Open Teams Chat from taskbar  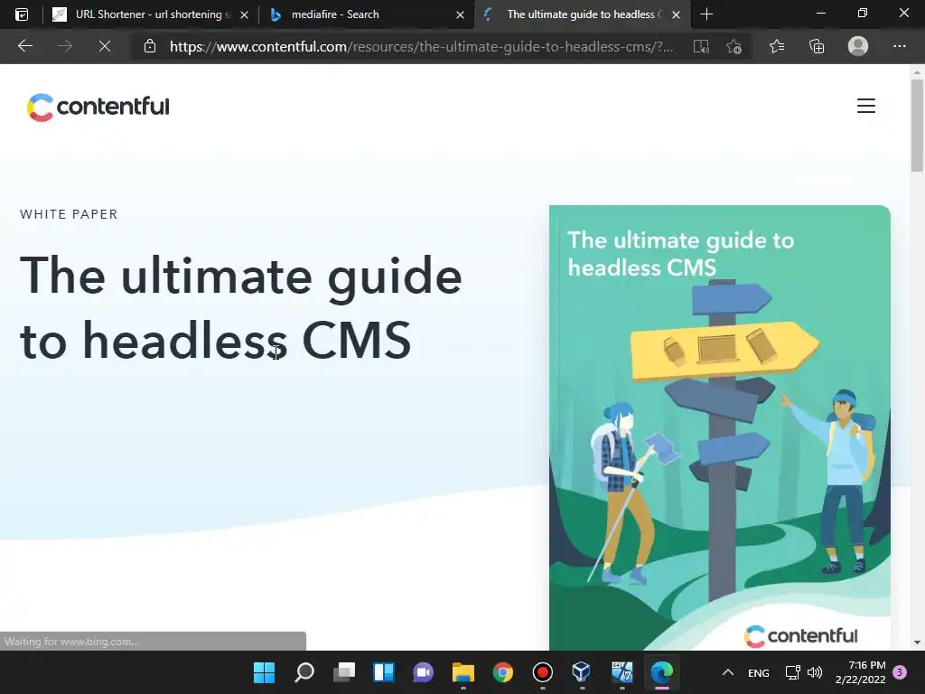tap(423, 672)
